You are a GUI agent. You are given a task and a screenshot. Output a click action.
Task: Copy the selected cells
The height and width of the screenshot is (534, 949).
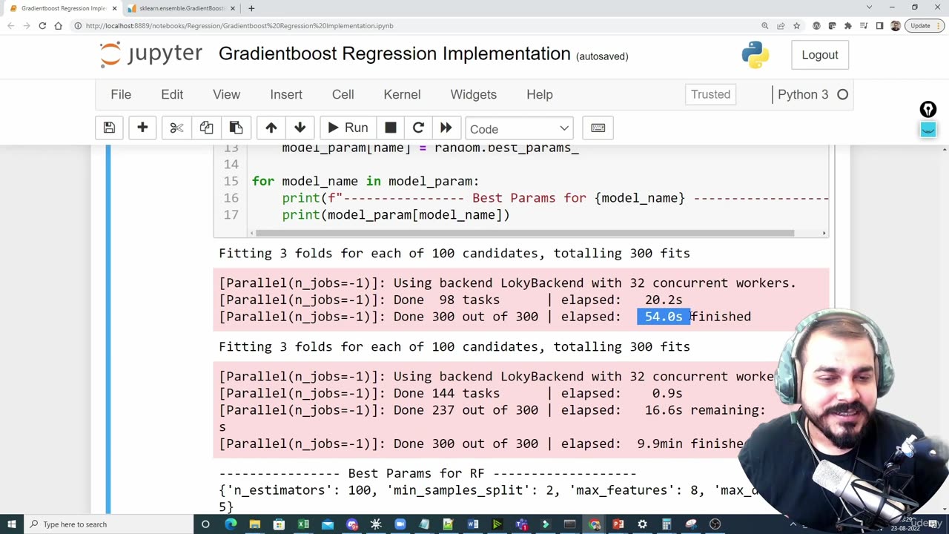click(206, 128)
